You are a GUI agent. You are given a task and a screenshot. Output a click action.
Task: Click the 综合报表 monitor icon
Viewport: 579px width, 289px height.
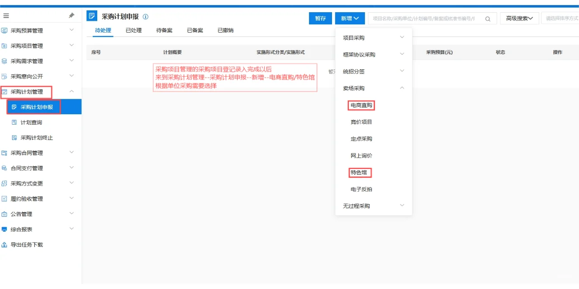tap(5, 229)
